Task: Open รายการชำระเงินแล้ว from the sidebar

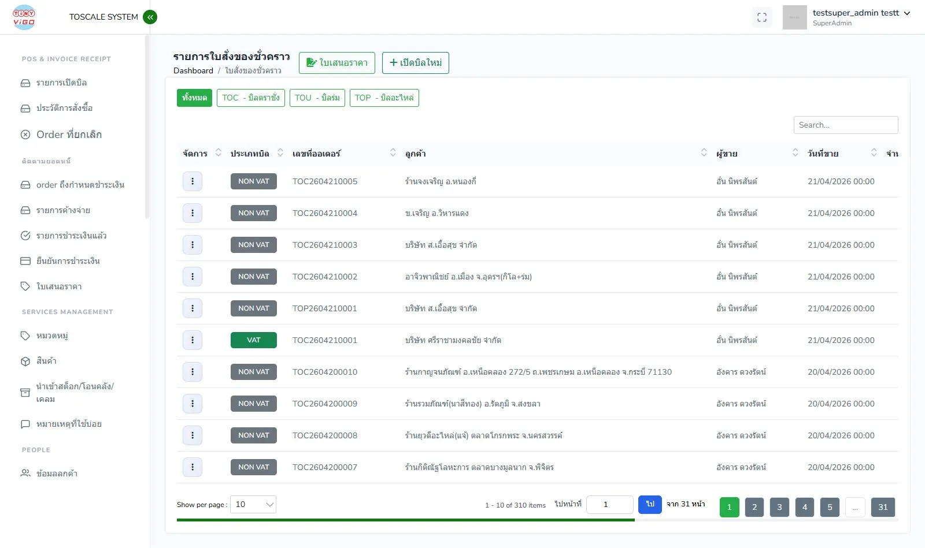Action: (71, 236)
